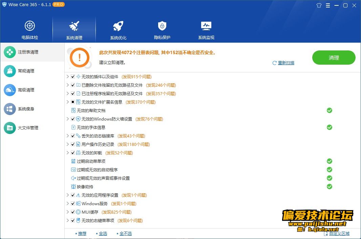Click the bug icon beside 映像劫持
This screenshot has height=239, width=361.
(73, 187)
